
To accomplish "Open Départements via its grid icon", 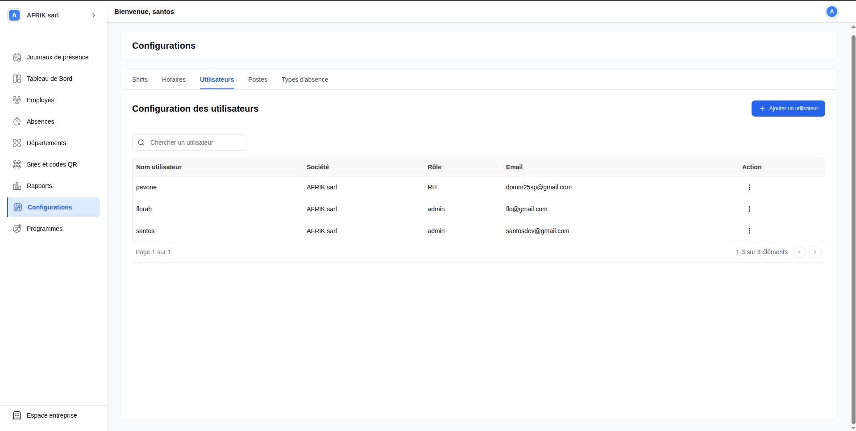I will [17, 143].
